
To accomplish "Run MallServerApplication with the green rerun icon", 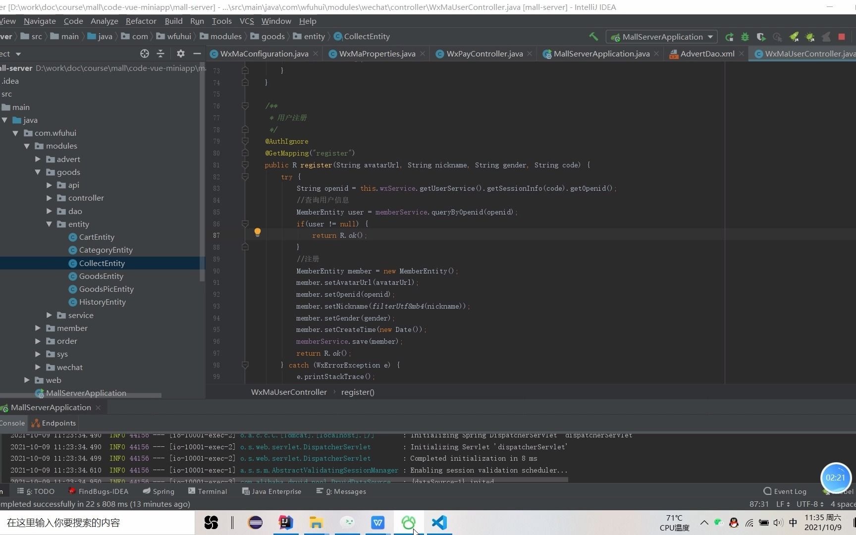I will [729, 37].
